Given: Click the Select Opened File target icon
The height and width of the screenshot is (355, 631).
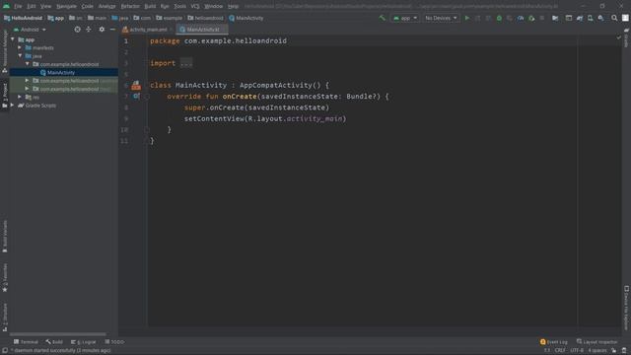Looking at the screenshot, I should (77, 30).
